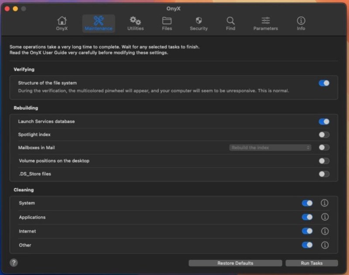The image size is (349, 275).
Task: Open the Utilities gears icon
Action: pos(135,21)
